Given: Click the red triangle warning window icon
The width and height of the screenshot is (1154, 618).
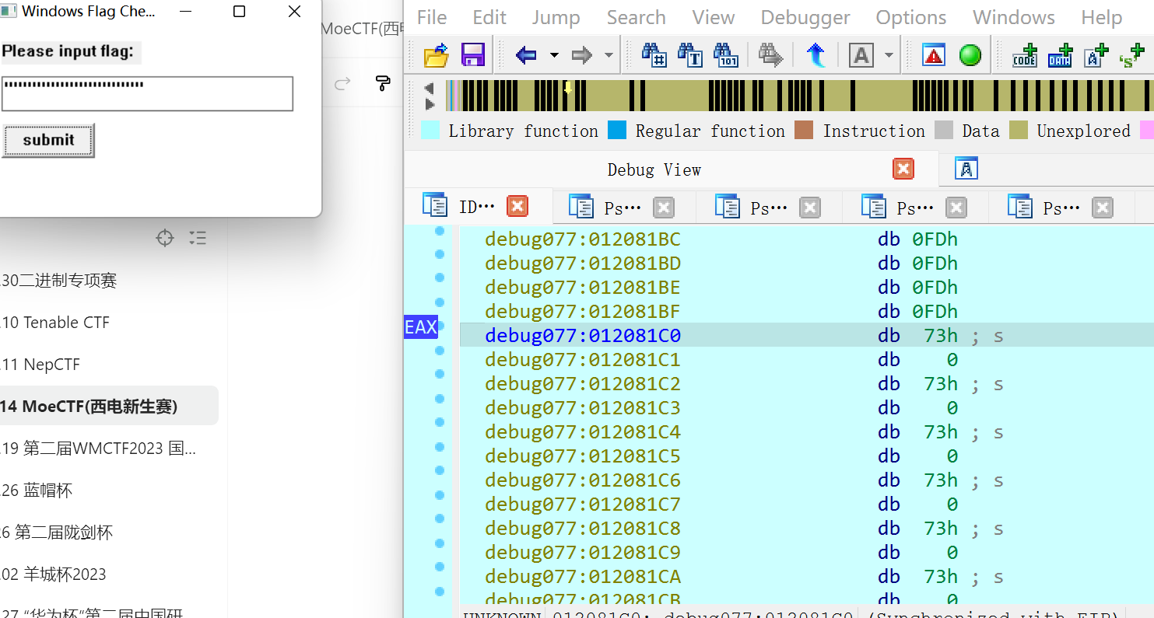Looking at the screenshot, I should (934, 55).
